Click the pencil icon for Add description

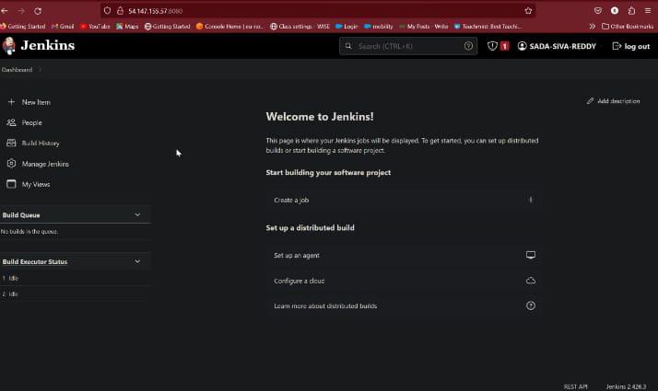[x=590, y=101]
